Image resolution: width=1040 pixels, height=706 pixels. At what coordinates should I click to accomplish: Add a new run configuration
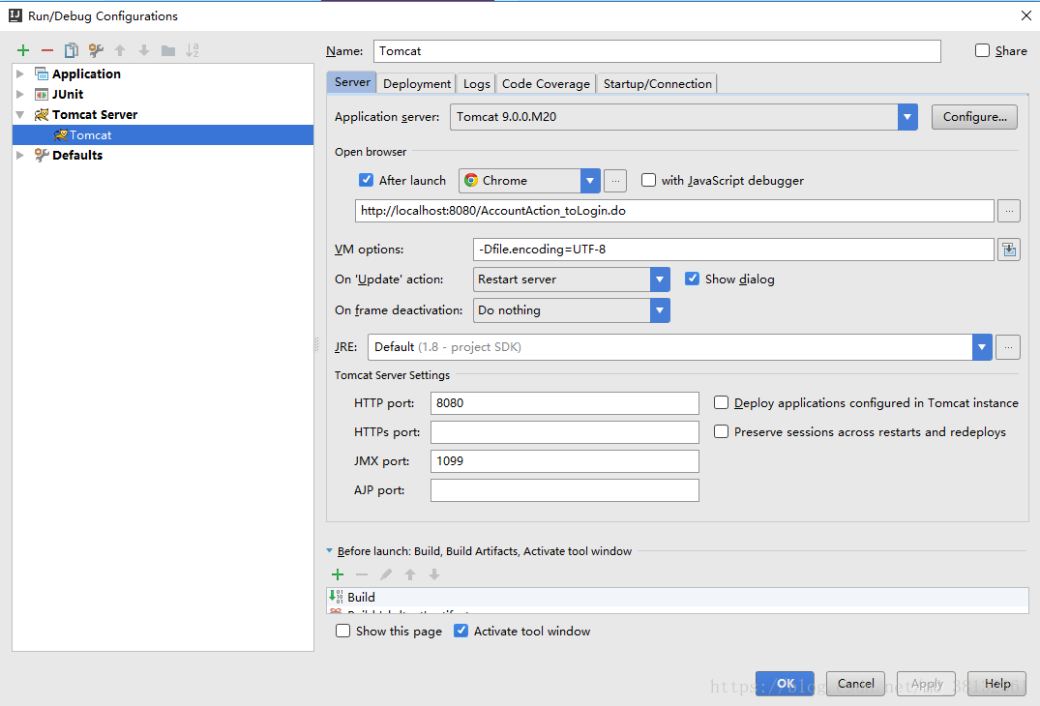click(x=22, y=49)
